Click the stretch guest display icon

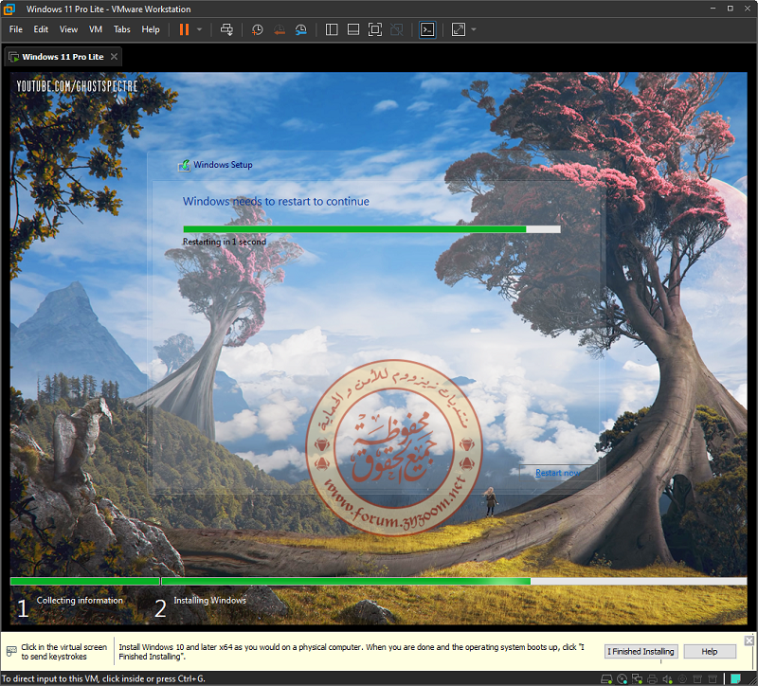[459, 29]
